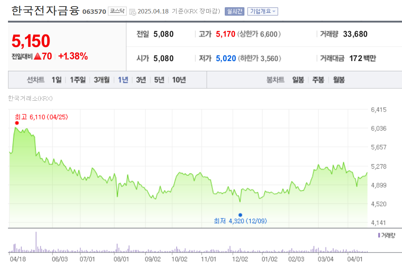Viewport: 402px width, 270px height.
Task: Click the 6,415 price axis label
Action: 378,110
